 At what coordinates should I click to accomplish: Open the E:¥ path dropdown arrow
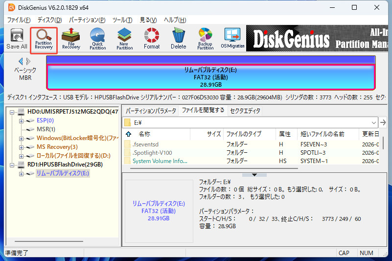pyautogui.click(x=374, y=122)
